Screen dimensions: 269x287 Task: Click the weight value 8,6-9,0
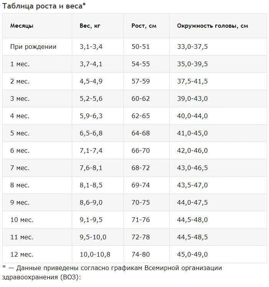[91, 202]
